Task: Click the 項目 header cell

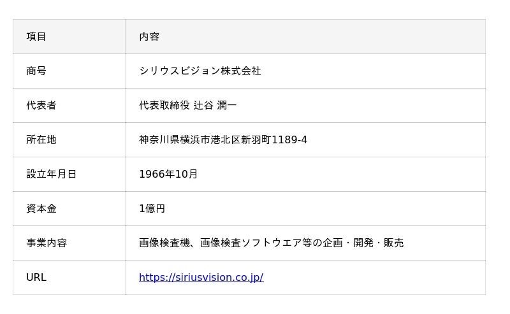Action: point(36,37)
